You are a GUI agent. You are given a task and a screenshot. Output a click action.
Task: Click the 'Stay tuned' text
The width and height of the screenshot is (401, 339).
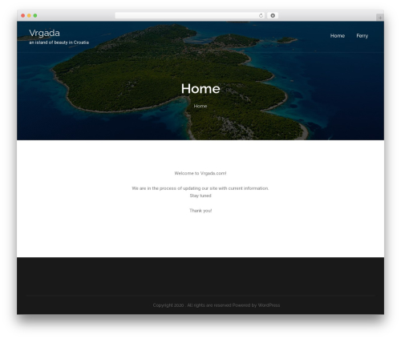pyautogui.click(x=200, y=196)
